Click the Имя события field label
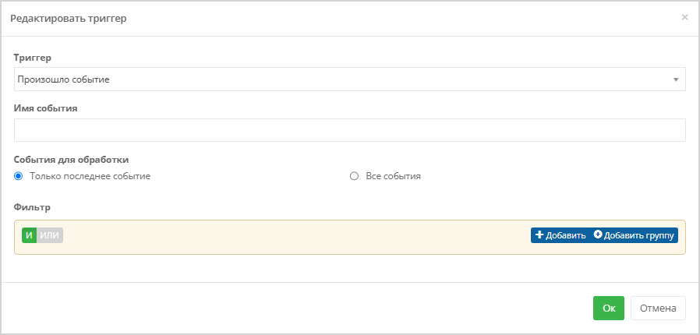The width and height of the screenshot is (700, 335). [x=45, y=108]
